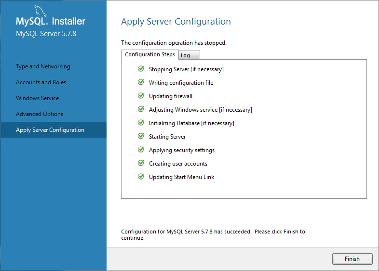
Task: Click the checkmark beside Creating user accounts
Action: (x=141, y=163)
